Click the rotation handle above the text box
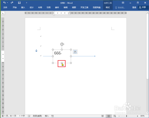This screenshot has height=118, width=149. coord(62,44)
